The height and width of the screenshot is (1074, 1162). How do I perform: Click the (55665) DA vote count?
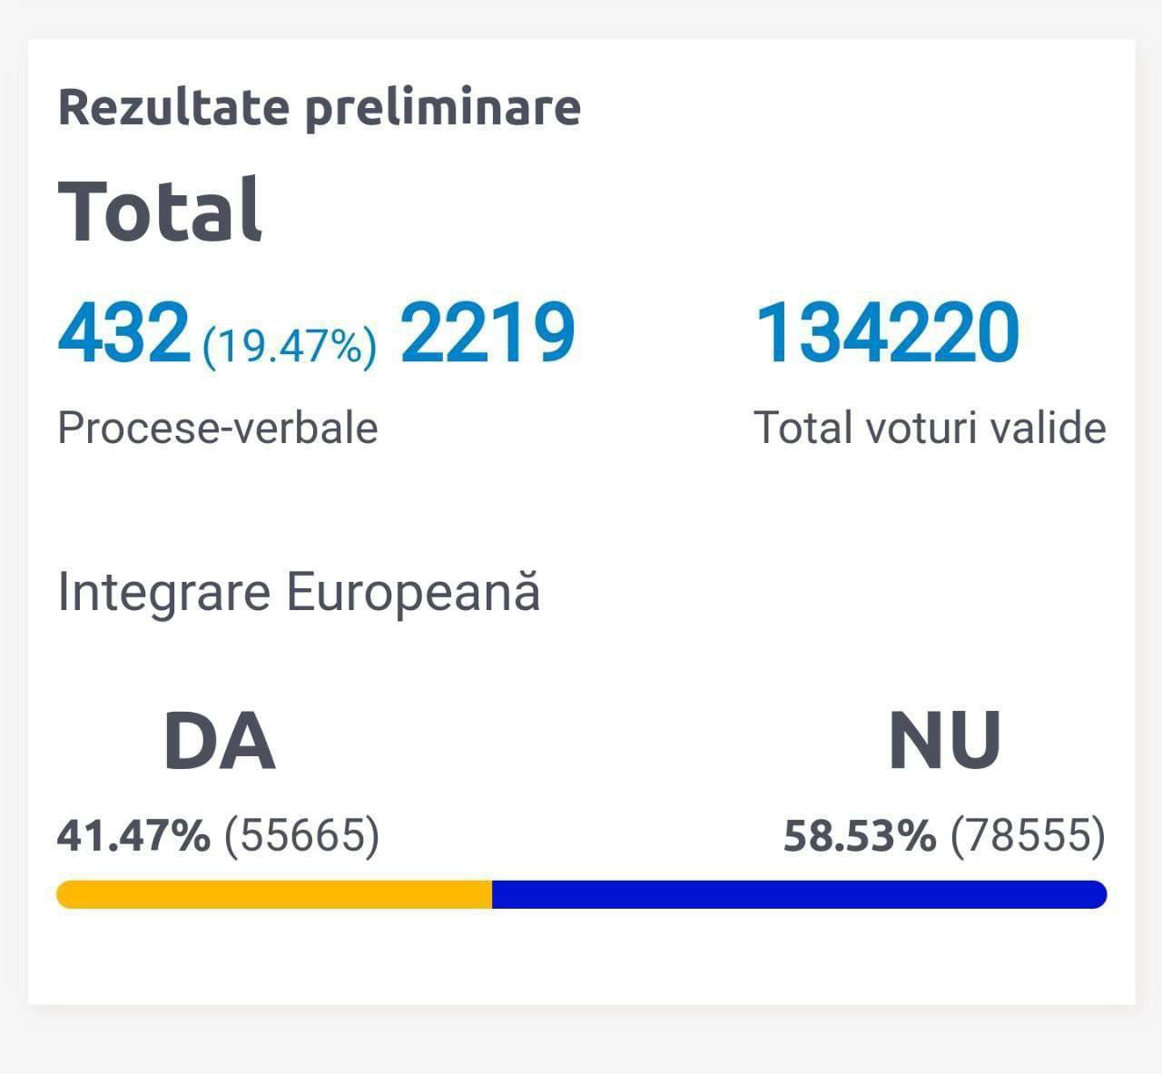(x=301, y=835)
